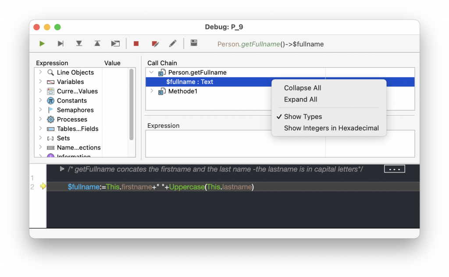Click the Methode1 method icon
Image resolution: width=449 pixels, height=277 pixels.
click(x=162, y=91)
